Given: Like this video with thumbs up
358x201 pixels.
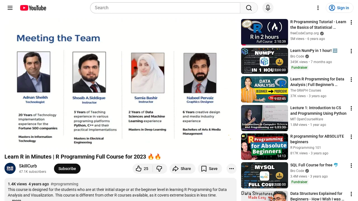Looking at the screenshot, I should pos(142,169).
